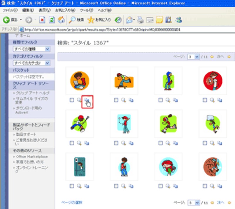This screenshot has height=209, width=235.
Task: Tick the checkbox under the red-circle boy
Action: (205, 100)
